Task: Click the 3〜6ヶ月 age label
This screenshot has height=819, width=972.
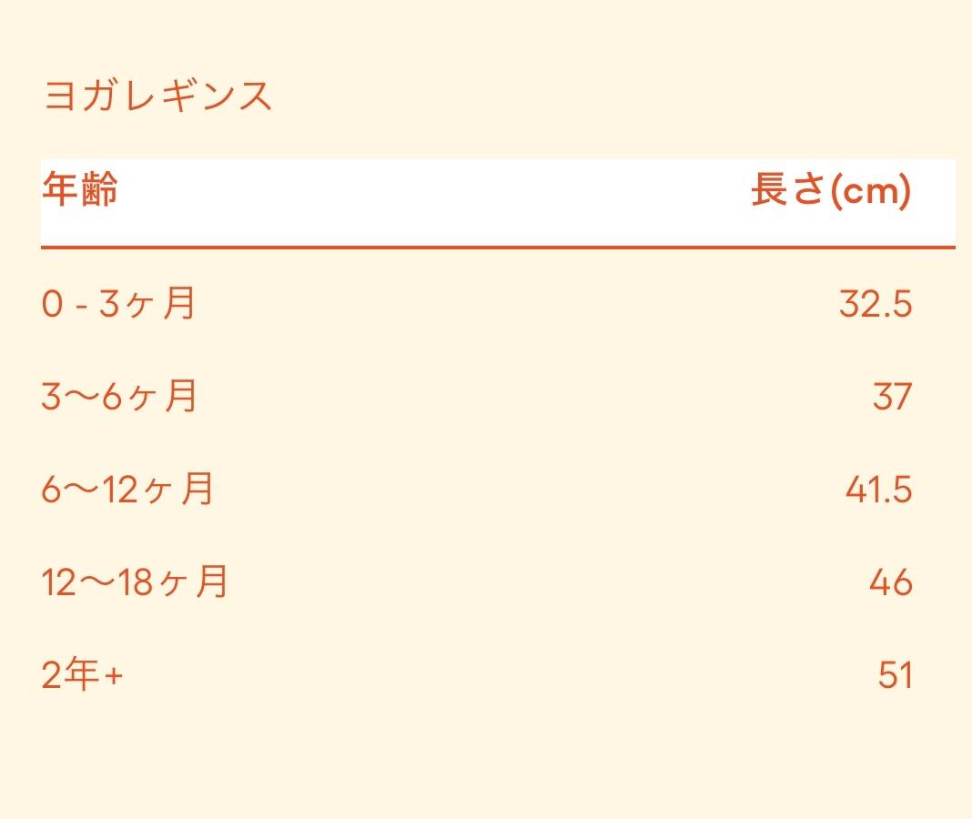Action: click(x=119, y=397)
